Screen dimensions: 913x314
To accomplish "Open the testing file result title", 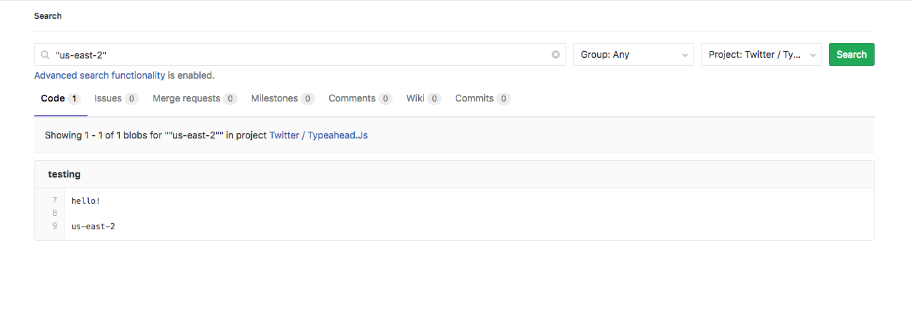I will 64,174.
